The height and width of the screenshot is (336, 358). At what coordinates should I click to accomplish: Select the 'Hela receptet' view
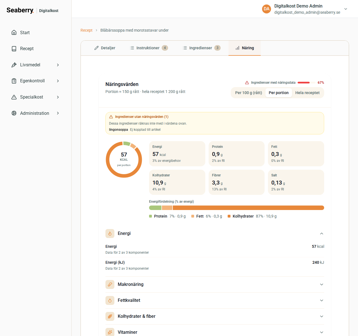tap(307, 93)
